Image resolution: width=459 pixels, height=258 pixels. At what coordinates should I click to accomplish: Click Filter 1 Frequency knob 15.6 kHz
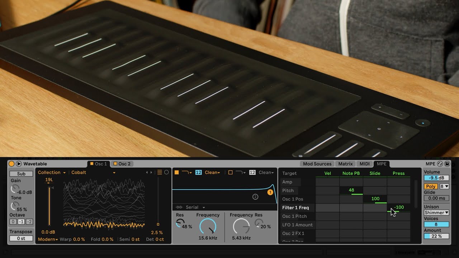point(208,227)
